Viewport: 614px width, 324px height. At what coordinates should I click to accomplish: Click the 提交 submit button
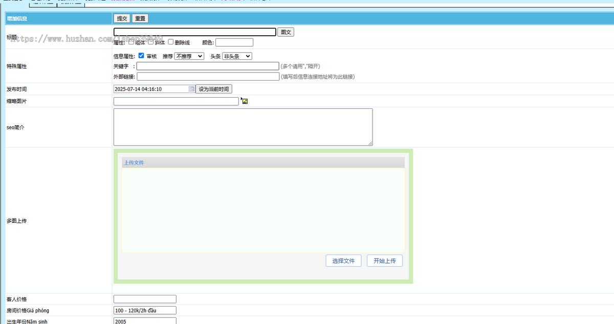(122, 18)
